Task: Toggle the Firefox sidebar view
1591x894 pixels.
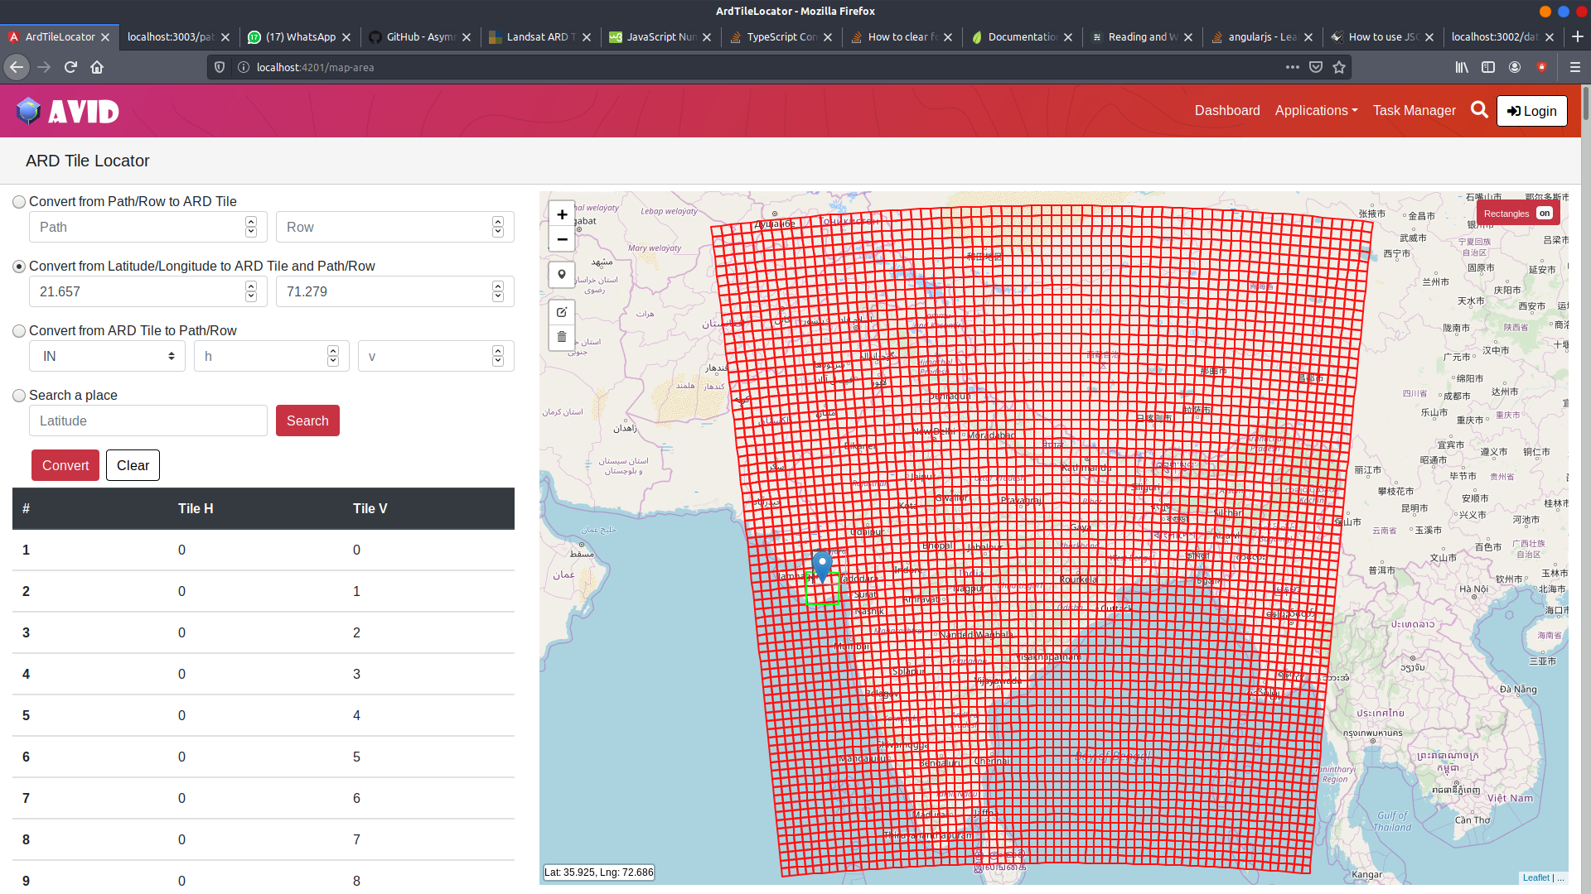Action: pyautogui.click(x=1488, y=67)
